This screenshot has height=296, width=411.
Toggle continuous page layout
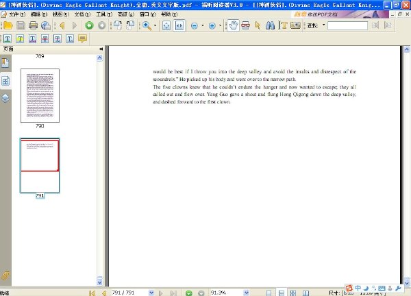[281, 293]
